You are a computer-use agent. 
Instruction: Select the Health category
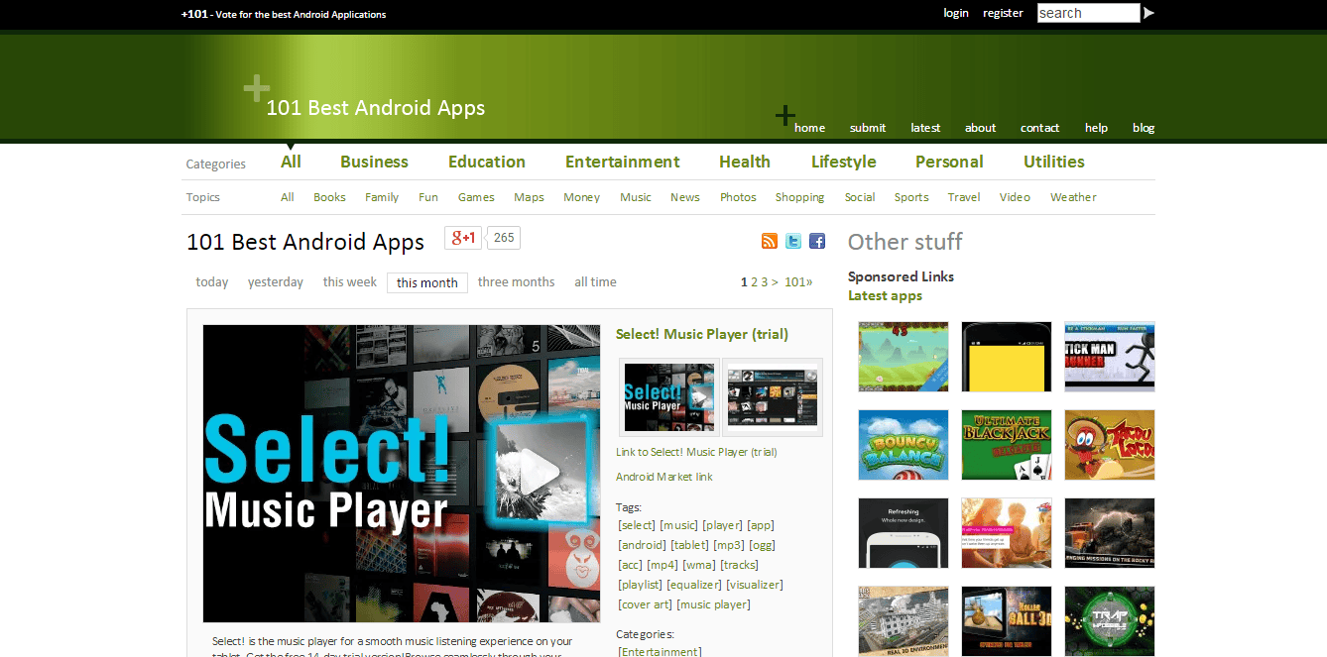[x=745, y=162]
